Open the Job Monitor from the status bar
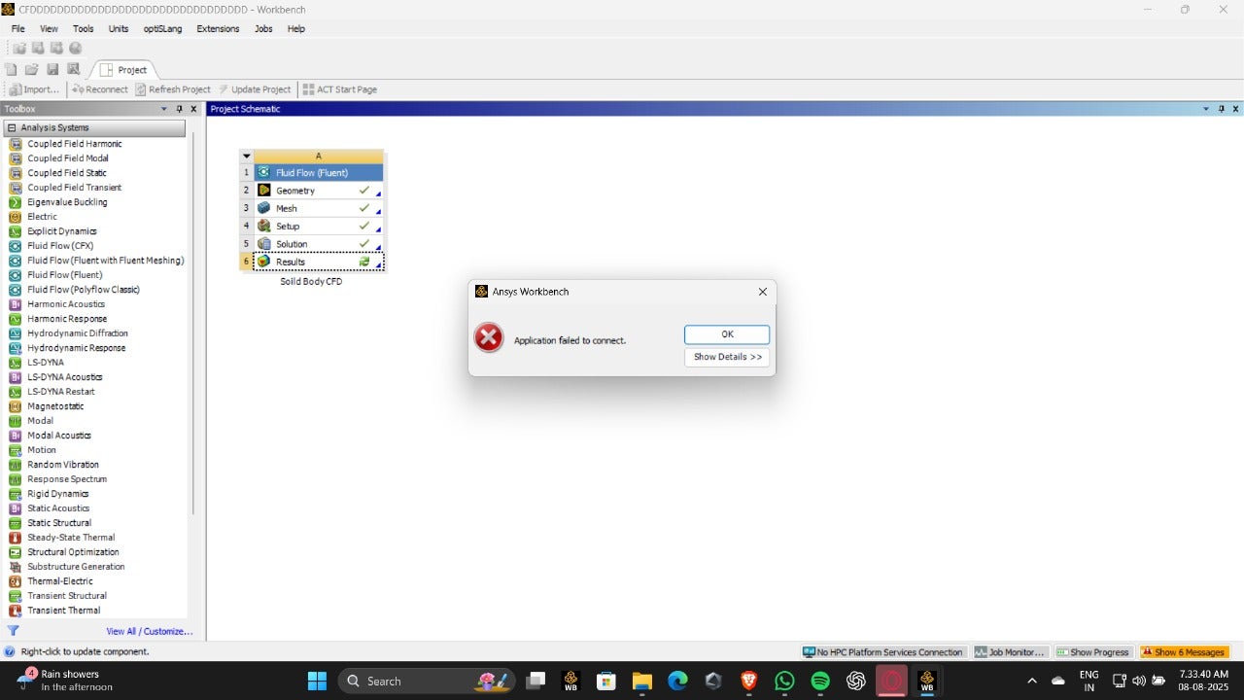The height and width of the screenshot is (700, 1244). pyautogui.click(x=1011, y=652)
